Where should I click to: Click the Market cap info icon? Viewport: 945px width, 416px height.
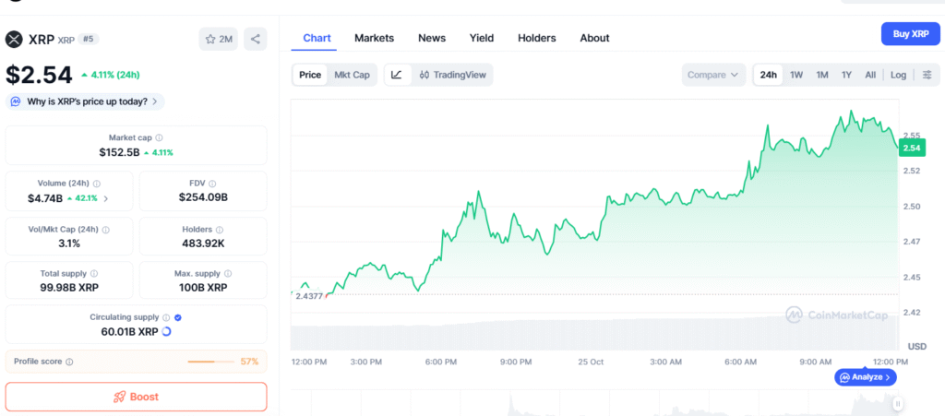(159, 137)
